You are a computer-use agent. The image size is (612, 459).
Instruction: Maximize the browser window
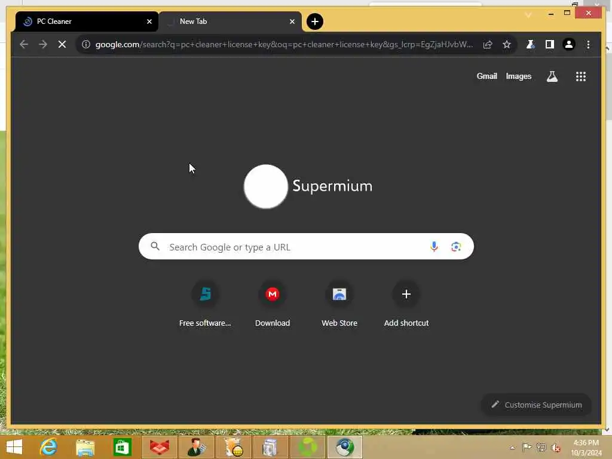(567, 13)
